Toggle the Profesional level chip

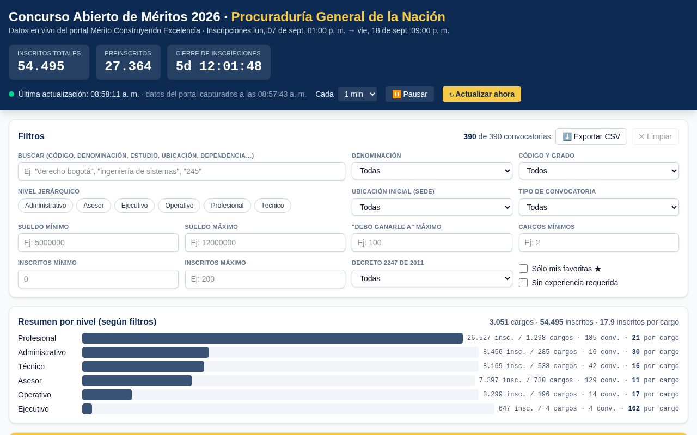[x=227, y=206]
